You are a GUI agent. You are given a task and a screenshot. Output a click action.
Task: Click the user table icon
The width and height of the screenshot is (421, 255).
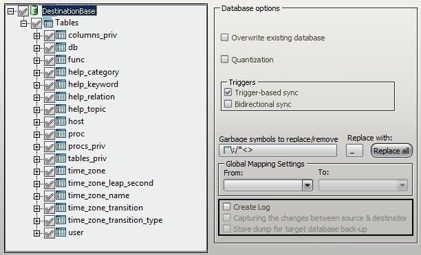point(61,232)
